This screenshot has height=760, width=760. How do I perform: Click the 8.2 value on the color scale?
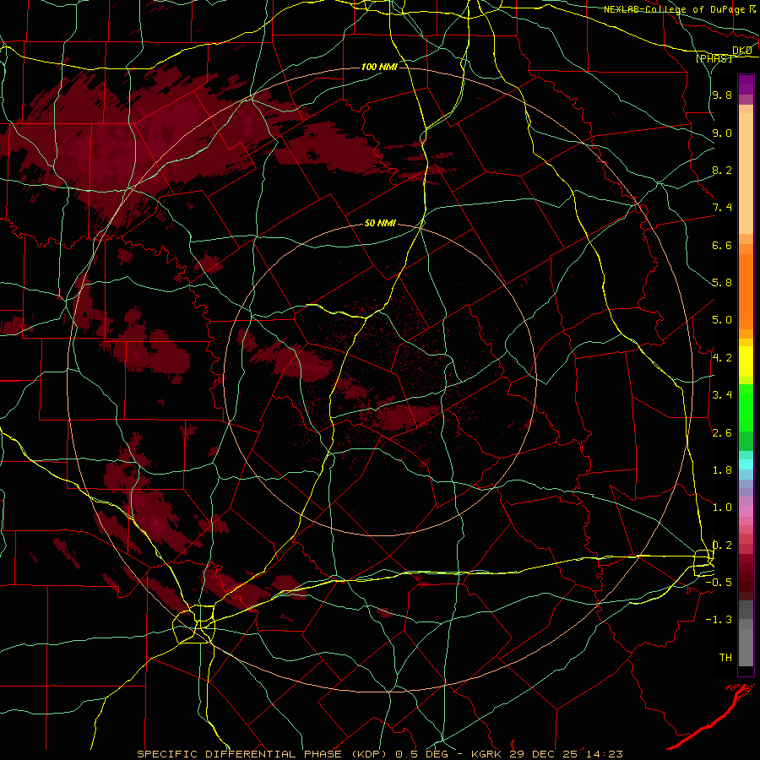722,170
